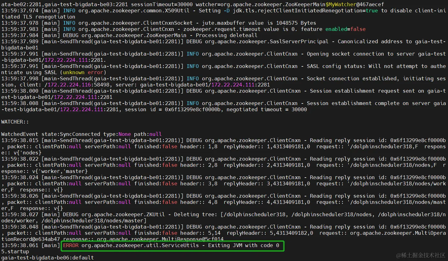Click 'Exiting JVM with code 0' message

pos(244,245)
